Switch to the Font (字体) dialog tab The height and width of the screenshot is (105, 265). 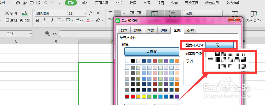(151, 31)
